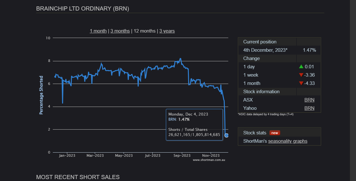This screenshot has height=181, width=356.
Task: Switch to the 3 months chart range
Action: point(120,31)
